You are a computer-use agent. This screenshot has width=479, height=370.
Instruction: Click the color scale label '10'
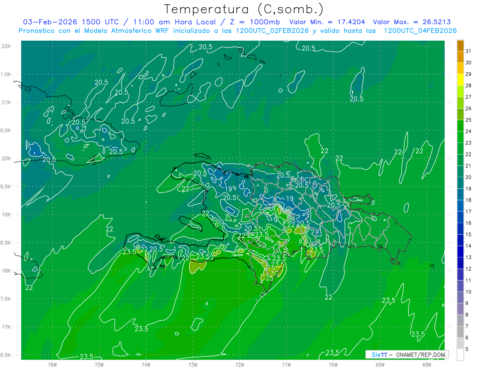pyautogui.click(x=469, y=292)
